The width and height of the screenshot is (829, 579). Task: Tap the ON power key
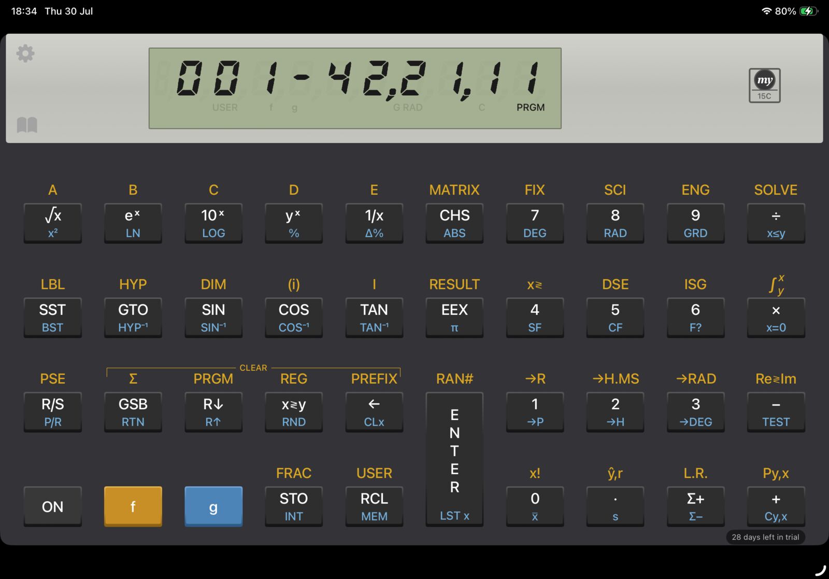53,506
